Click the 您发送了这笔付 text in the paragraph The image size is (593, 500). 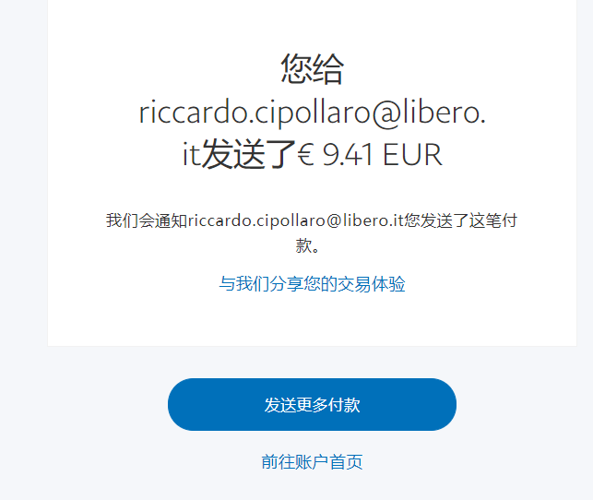point(460,220)
